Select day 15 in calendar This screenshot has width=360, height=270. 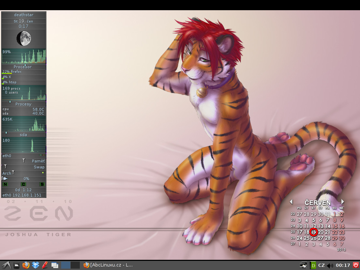point(335,226)
